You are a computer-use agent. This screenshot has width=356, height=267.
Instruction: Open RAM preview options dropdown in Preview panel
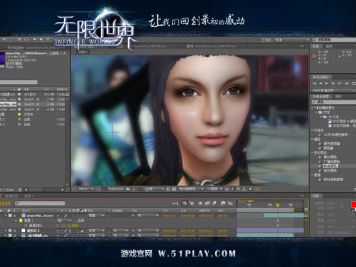pyautogui.click(x=333, y=91)
